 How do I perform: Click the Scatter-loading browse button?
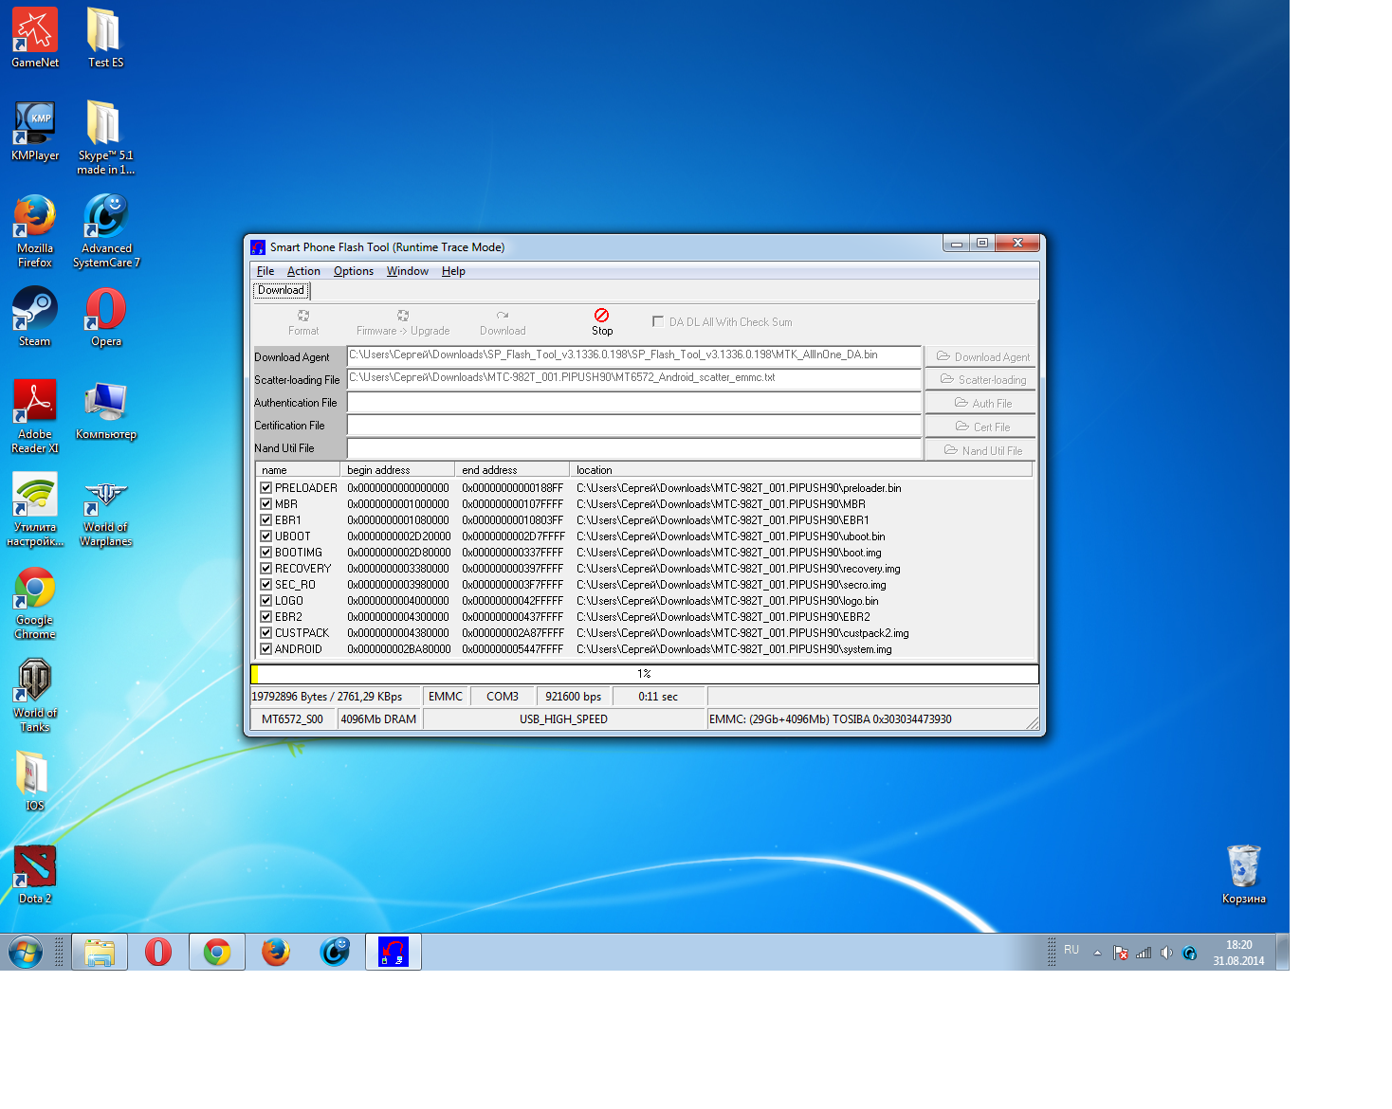[x=980, y=380]
